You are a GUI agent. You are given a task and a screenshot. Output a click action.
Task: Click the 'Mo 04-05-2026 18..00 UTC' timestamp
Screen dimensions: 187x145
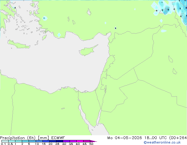137,138
